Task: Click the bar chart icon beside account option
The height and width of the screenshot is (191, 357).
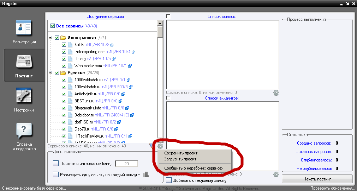Action: (146, 174)
